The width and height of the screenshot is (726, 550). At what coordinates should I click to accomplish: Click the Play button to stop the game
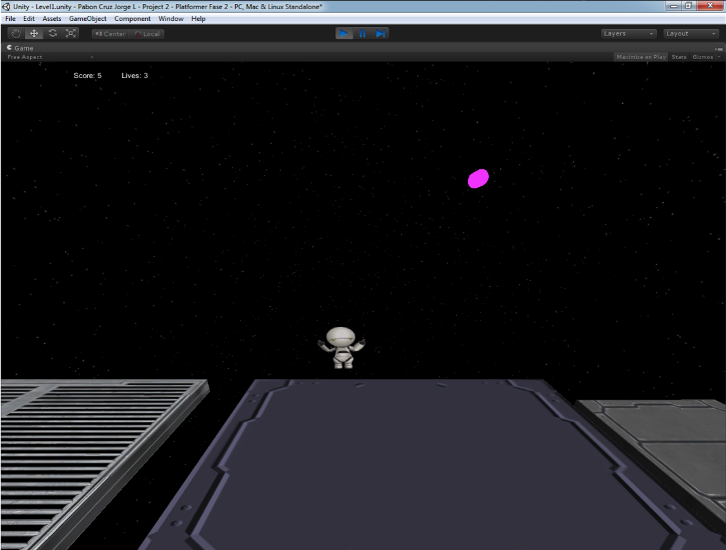[x=344, y=33]
